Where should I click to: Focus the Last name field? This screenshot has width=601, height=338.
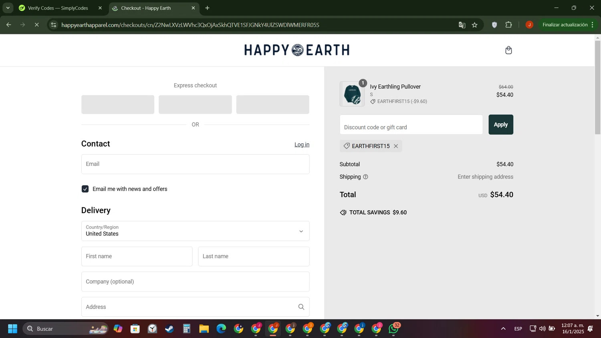254,256
